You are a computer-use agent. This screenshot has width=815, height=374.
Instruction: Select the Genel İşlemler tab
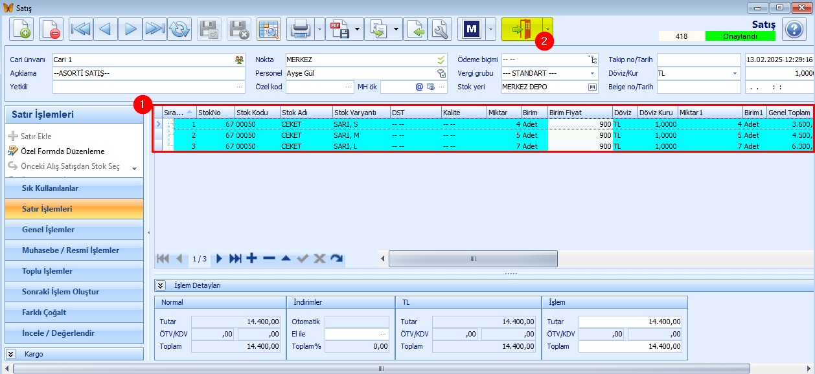(x=74, y=230)
